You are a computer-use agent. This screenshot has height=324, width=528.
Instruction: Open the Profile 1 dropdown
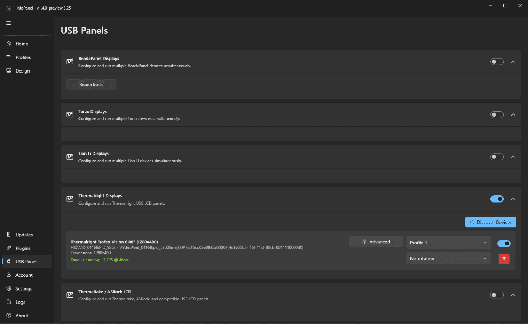coord(448,243)
